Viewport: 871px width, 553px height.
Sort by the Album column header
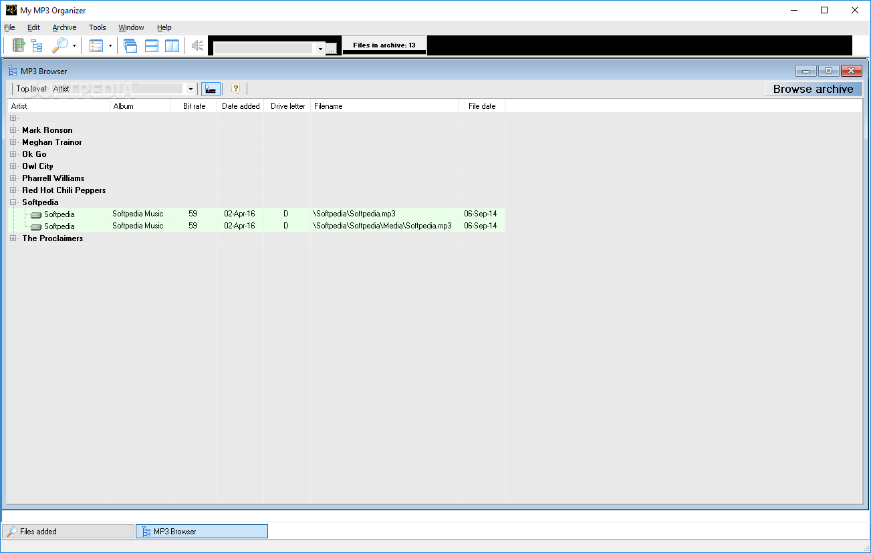click(140, 106)
